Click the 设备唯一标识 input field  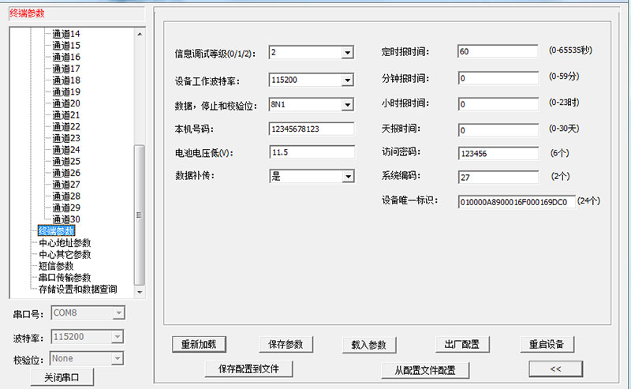(517, 202)
